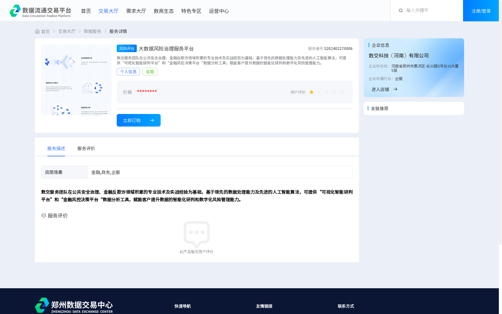Click the page vertical scrollbar
The height and width of the screenshot is (314, 502).
pyautogui.click(x=500, y=122)
